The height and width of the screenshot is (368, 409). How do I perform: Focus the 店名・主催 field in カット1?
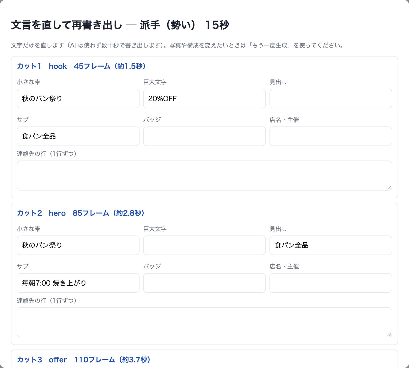tap(331, 136)
